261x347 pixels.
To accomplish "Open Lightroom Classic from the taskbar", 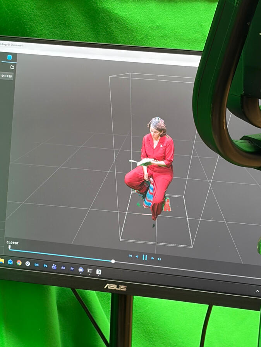I will (x=36, y=265).
